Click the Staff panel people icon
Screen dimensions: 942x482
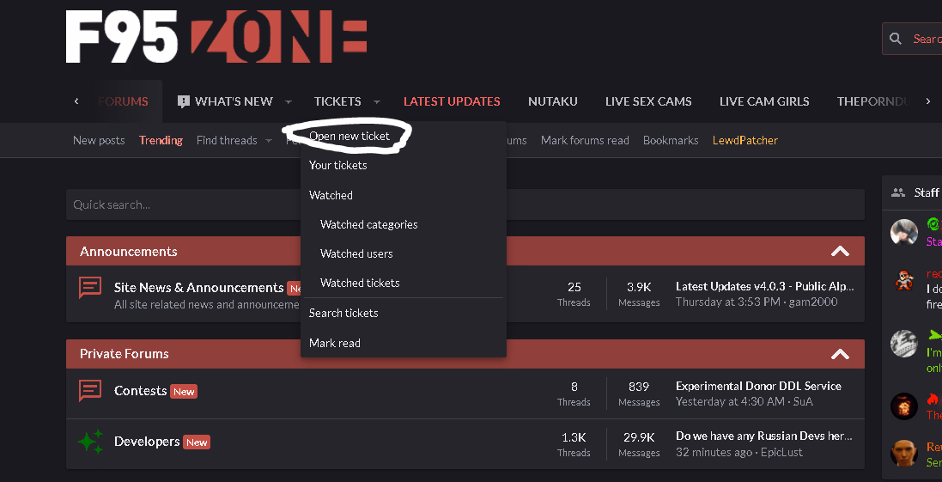[898, 192]
